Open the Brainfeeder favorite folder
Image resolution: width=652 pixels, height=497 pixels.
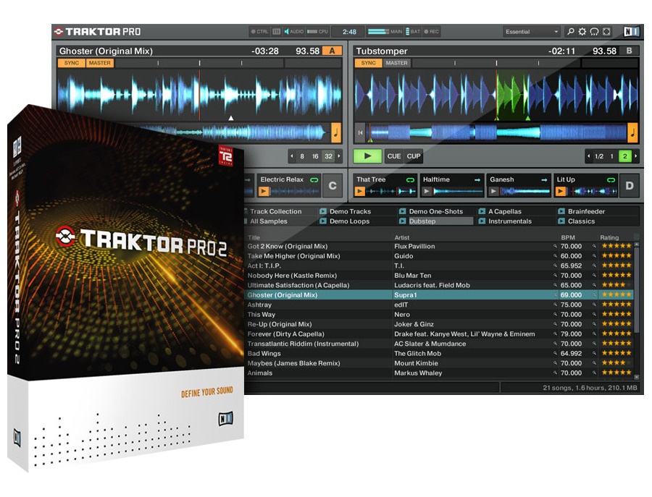tap(582, 211)
